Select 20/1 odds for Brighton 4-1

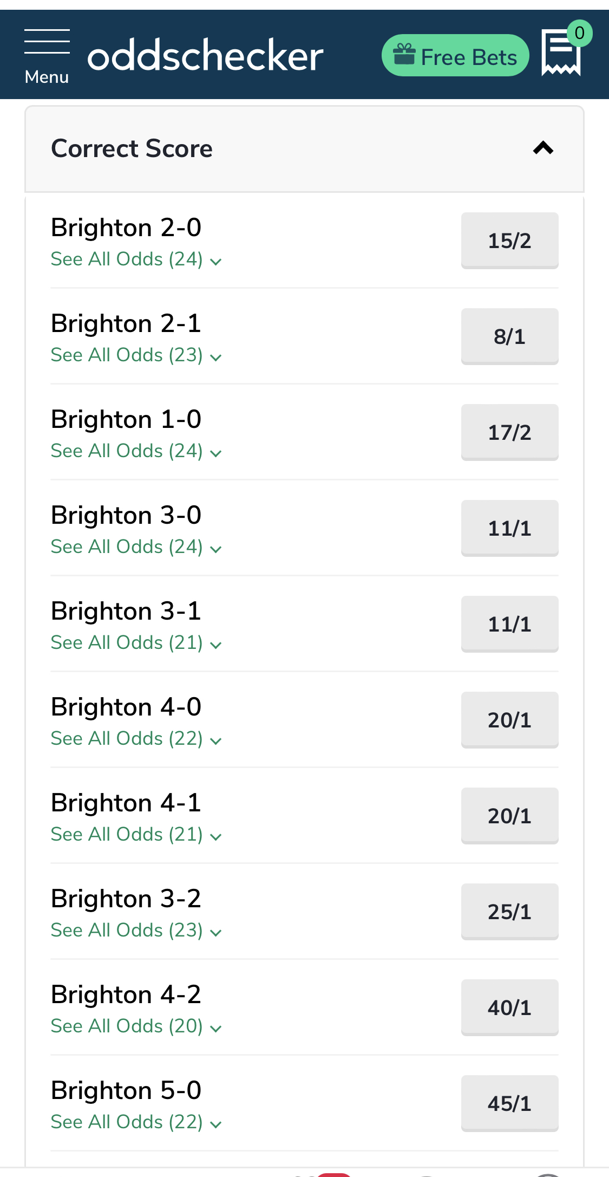509,816
